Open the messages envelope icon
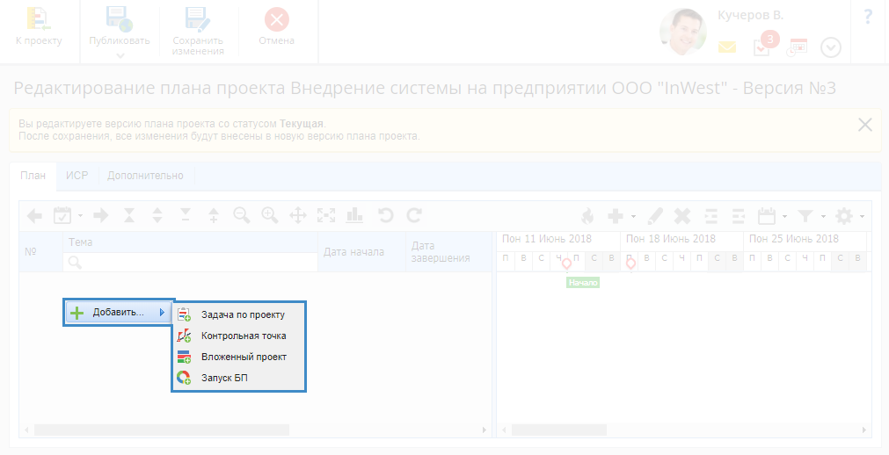This screenshot has height=455, width=889. (x=727, y=47)
